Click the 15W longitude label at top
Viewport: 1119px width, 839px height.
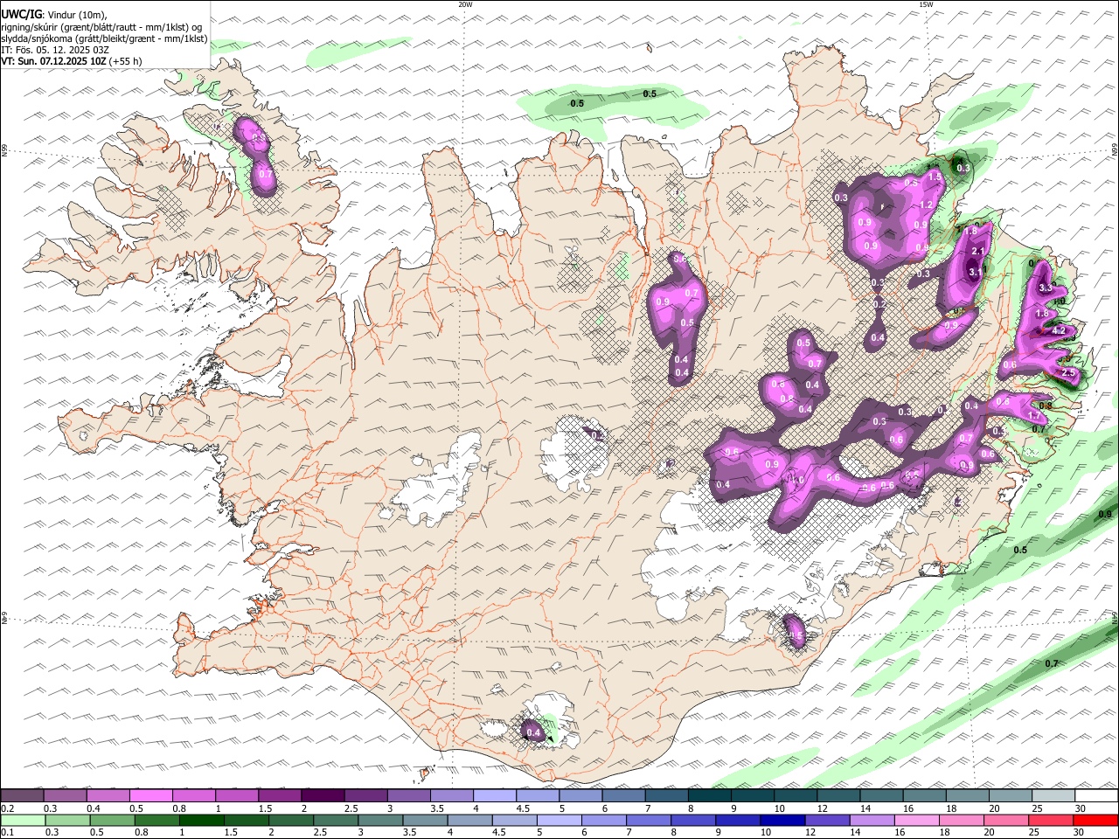click(x=926, y=4)
